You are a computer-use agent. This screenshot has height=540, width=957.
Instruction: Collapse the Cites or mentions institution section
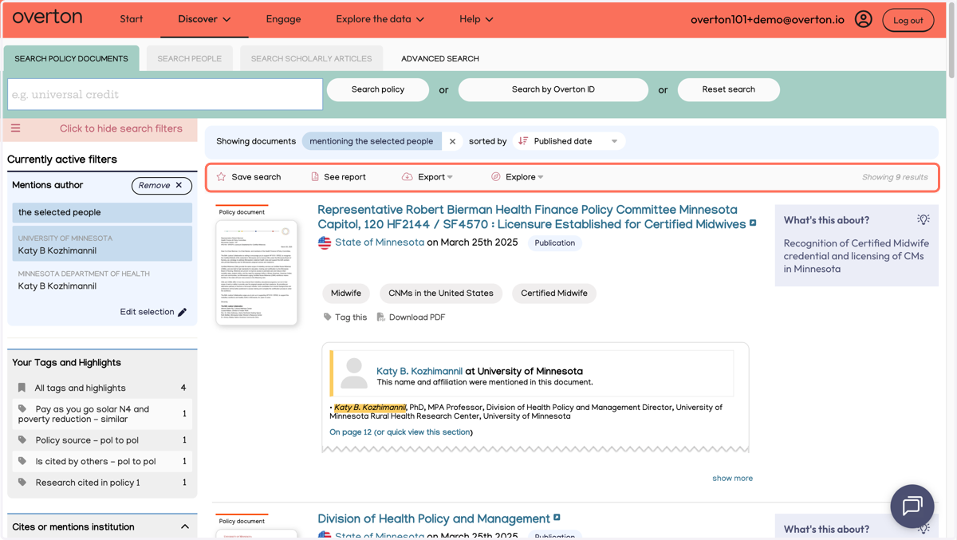(x=185, y=526)
